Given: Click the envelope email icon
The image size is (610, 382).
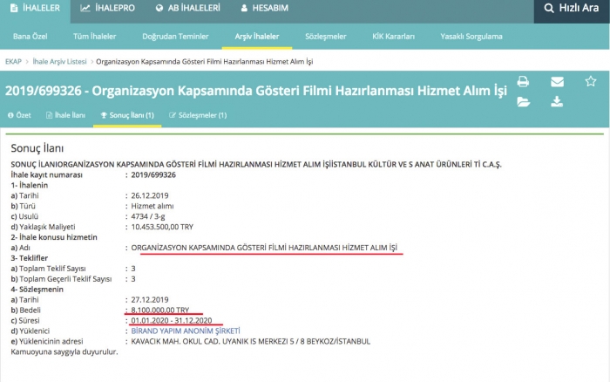Looking at the screenshot, I should click(557, 82).
